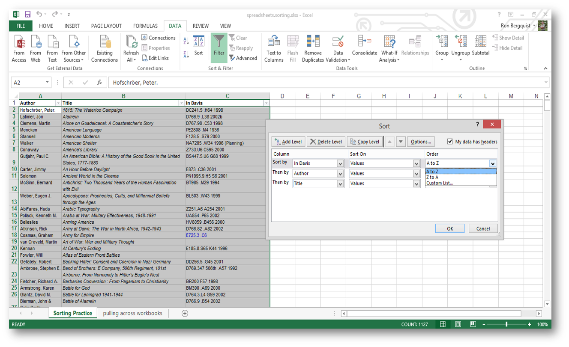569x347 pixels.
Task: Open the Author column filter arrow
Action: coord(58,103)
